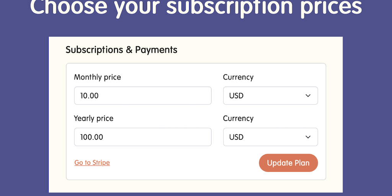Follow the Go to Stripe link
This screenshot has height=196, width=392.
92,163
